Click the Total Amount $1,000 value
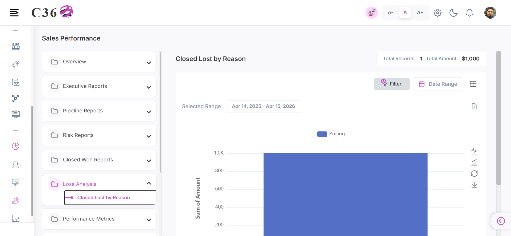Image resolution: width=511 pixels, height=236 pixels. tap(471, 59)
